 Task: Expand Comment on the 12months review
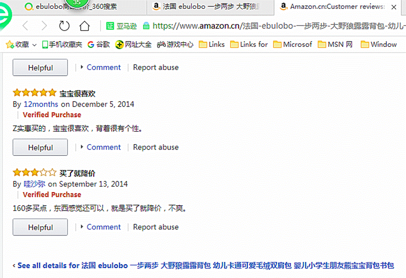pos(103,147)
